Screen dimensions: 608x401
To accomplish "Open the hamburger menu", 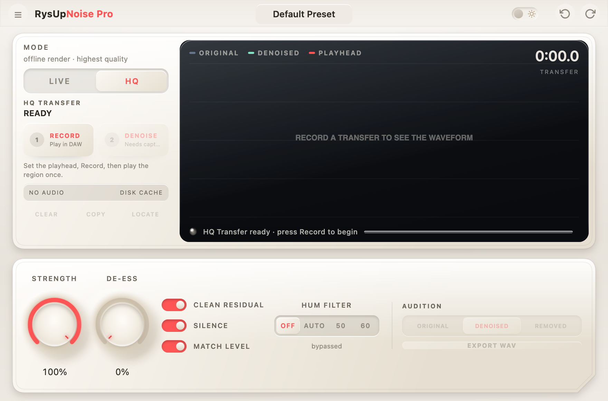I will coord(18,15).
